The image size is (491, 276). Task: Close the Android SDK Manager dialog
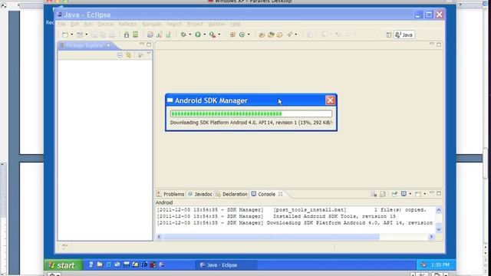[x=330, y=100]
